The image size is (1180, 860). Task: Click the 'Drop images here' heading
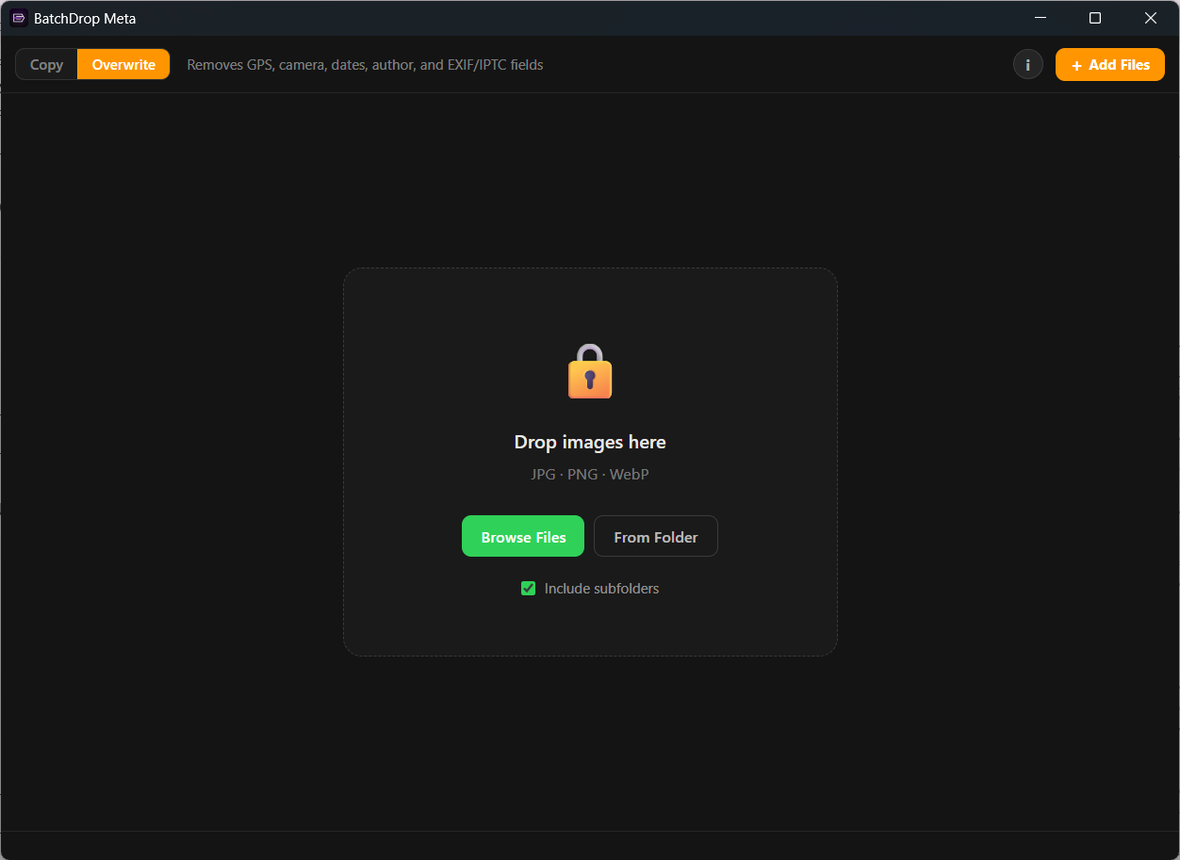click(590, 443)
